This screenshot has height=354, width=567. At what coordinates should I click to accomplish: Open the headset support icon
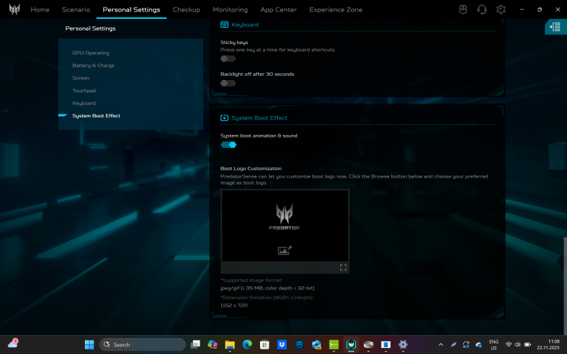pos(482,9)
